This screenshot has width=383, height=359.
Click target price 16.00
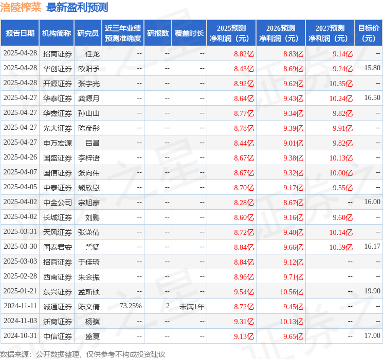372,202
